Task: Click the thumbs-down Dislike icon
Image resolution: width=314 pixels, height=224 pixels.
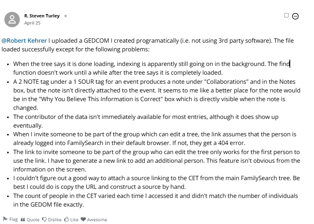Action: pos(44,220)
